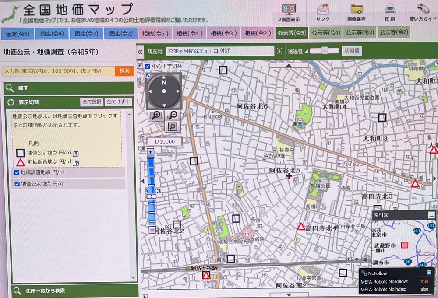Click help icon next to 地価調査地点 legend
438x298 pixels.
(x=76, y=163)
